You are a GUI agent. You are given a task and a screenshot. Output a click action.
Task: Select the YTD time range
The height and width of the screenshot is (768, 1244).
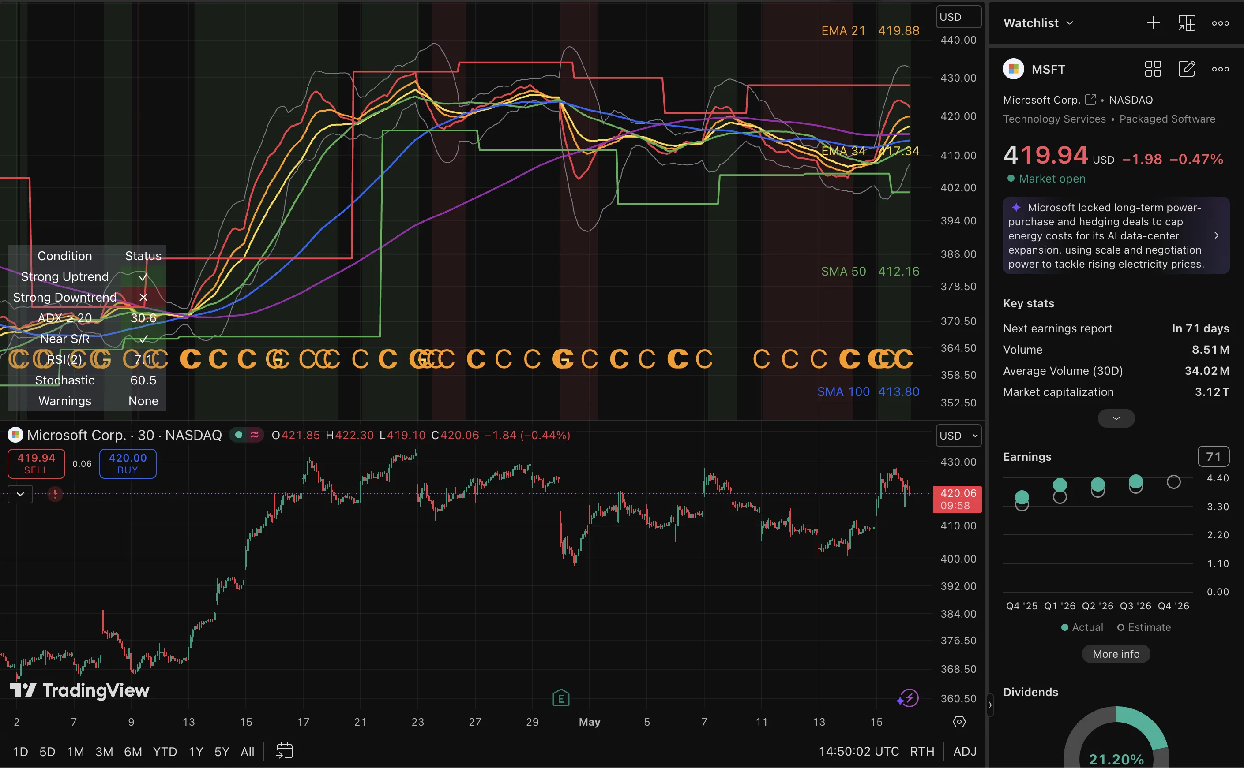coord(165,751)
